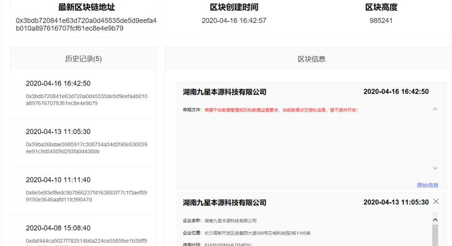Screen dimensions: 452x246
Task: Close the 2020-04-13 11:05:30 block card
Action: click(436, 201)
